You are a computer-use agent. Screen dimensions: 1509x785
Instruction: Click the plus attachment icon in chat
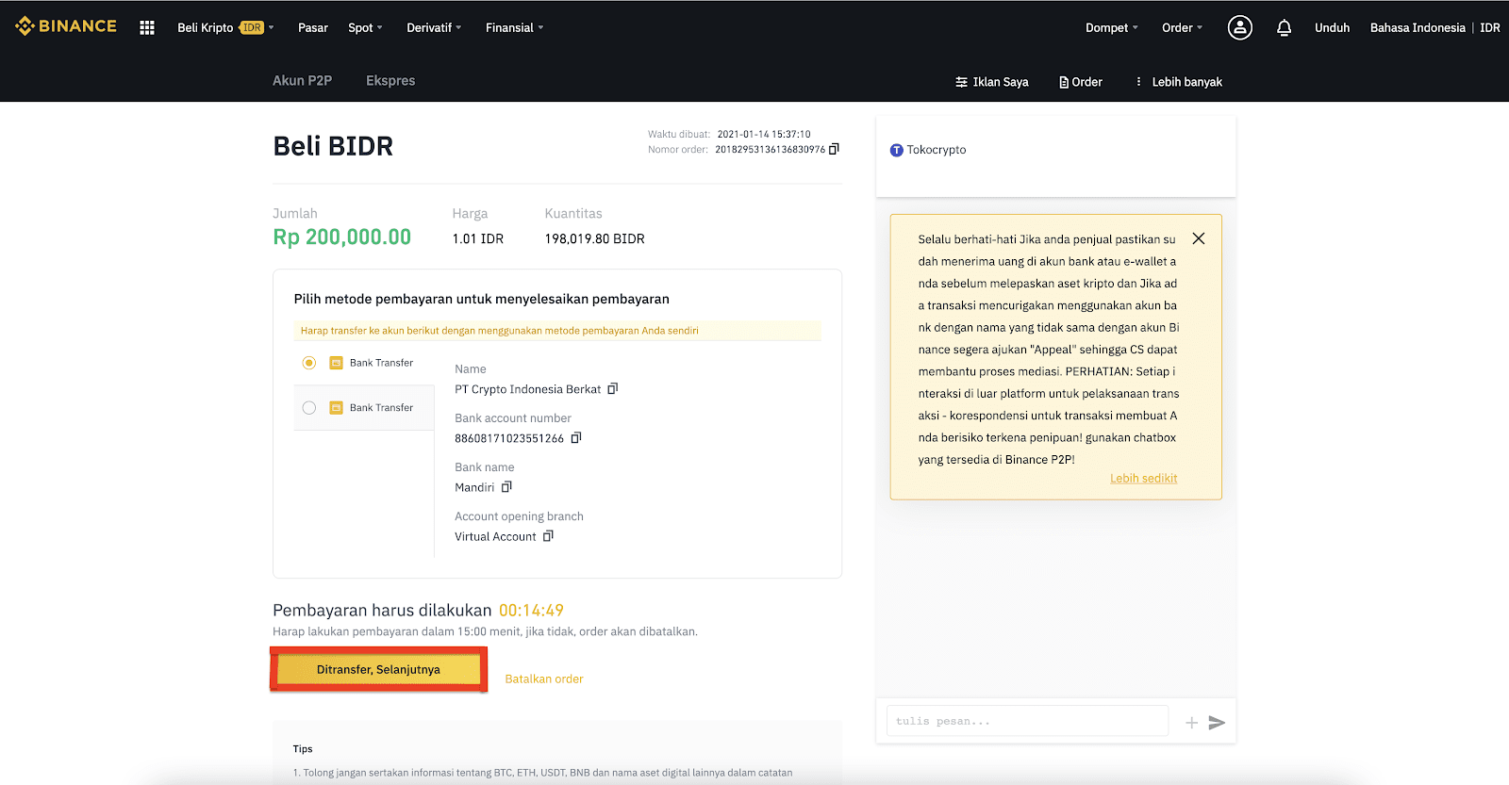1191,723
